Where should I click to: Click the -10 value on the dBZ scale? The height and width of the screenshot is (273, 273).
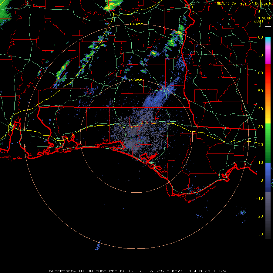(259, 198)
